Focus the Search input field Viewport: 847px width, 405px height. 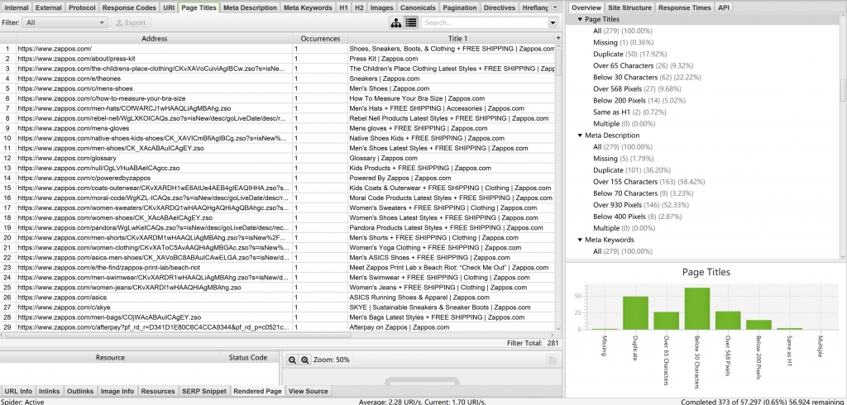click(485, 22)
